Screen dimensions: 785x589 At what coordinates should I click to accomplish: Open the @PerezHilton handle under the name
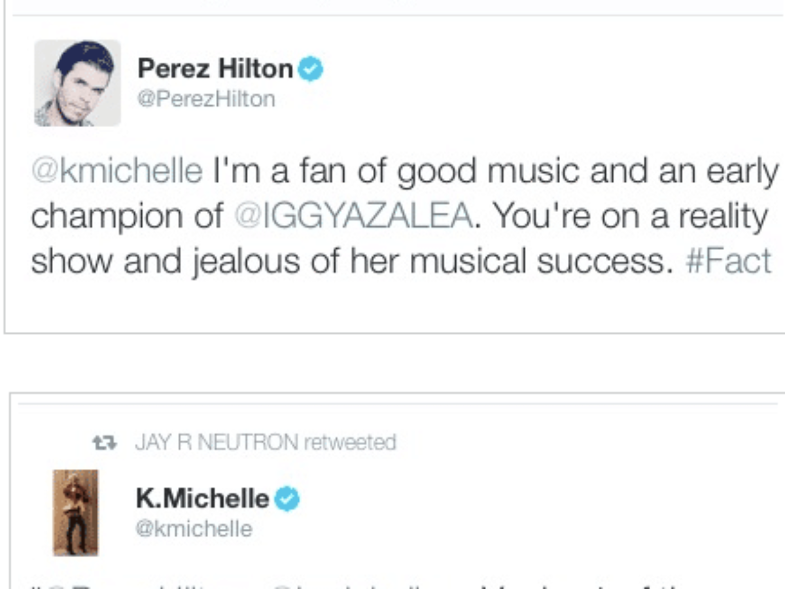point(205,99)
